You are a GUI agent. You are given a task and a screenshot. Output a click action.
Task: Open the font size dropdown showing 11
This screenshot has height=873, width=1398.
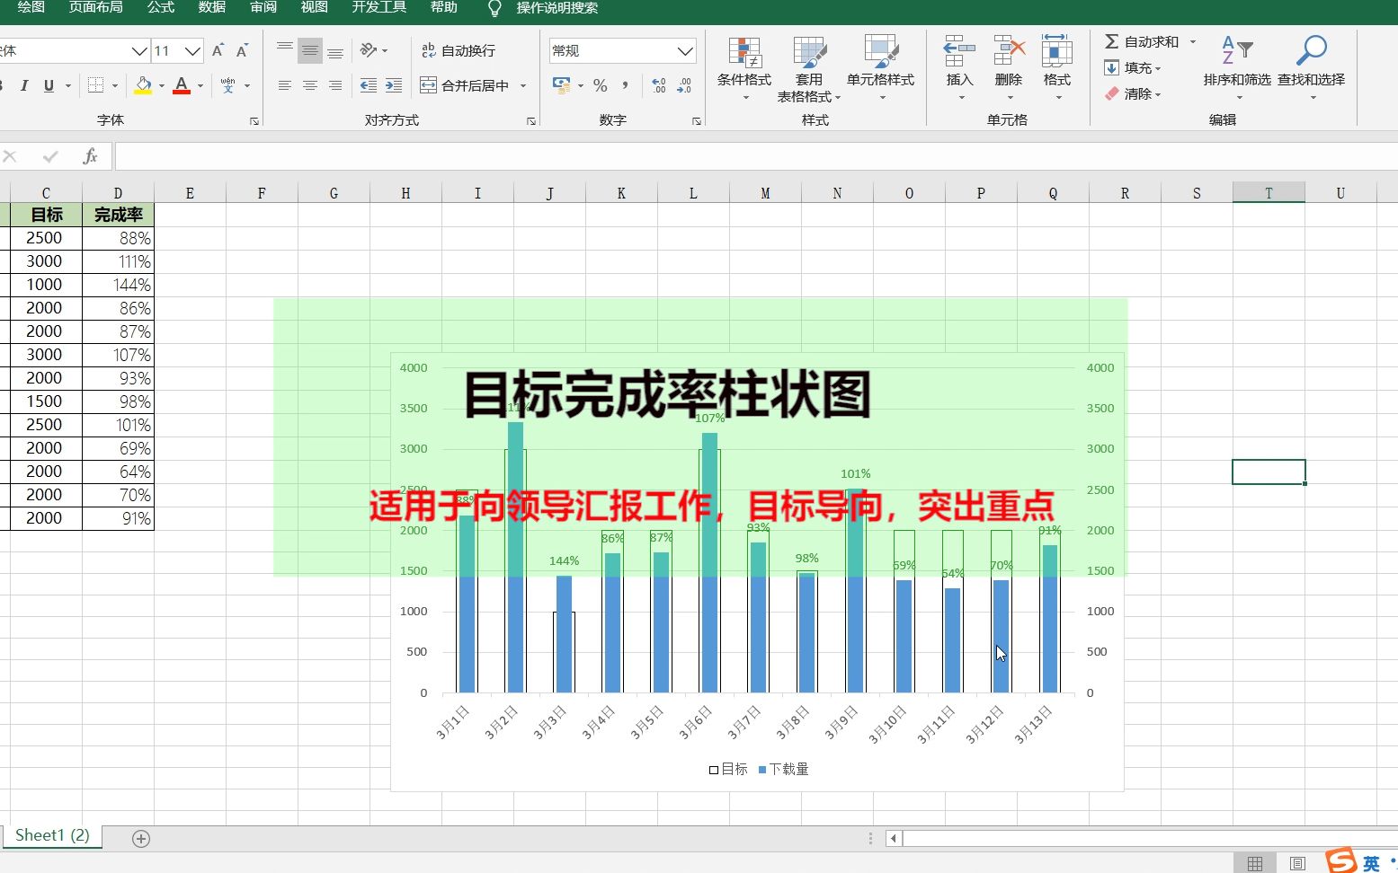(x=192, y=51)
